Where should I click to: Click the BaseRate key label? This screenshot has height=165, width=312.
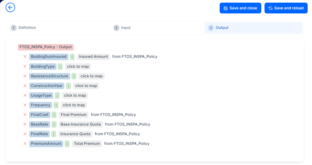[40, 124]
